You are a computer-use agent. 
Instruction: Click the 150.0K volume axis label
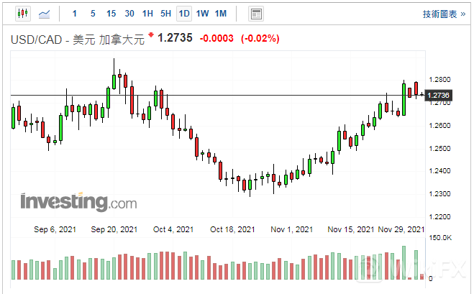click(440, 238)
